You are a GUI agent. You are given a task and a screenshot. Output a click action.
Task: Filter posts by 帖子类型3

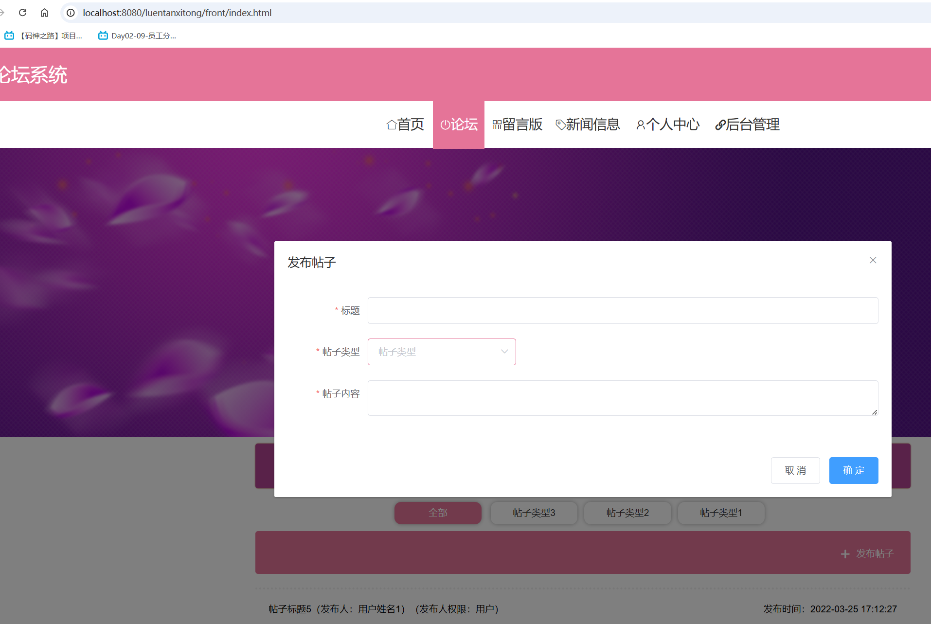534,513
